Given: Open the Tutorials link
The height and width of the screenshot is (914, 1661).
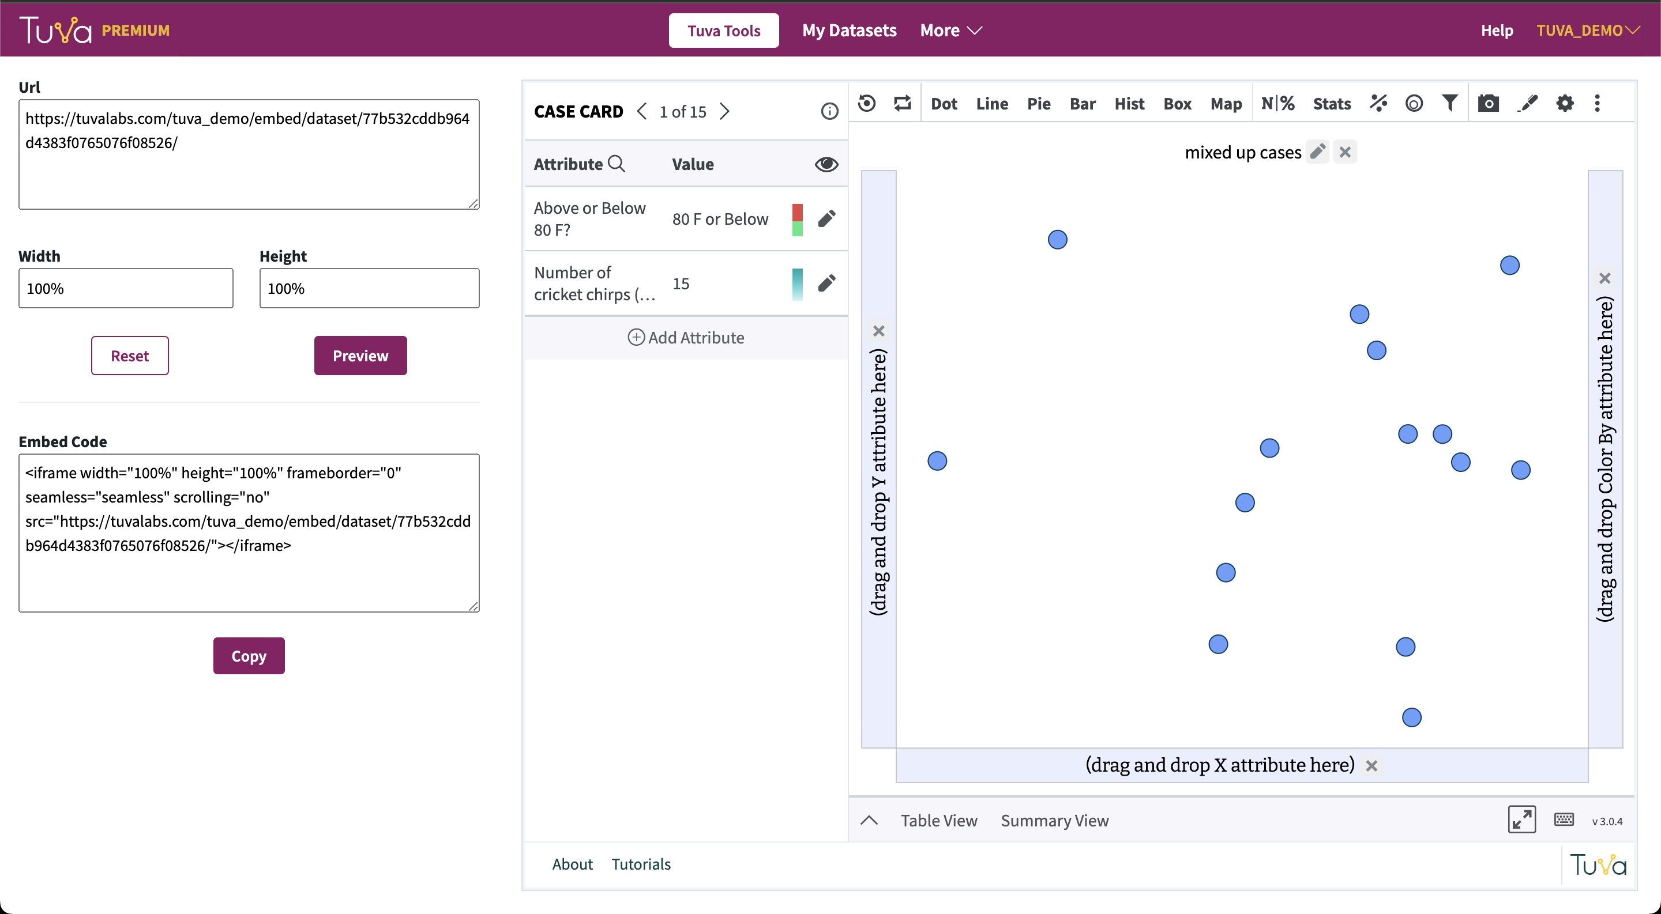Looking at the screenshot, I should (x=641, y=864).
